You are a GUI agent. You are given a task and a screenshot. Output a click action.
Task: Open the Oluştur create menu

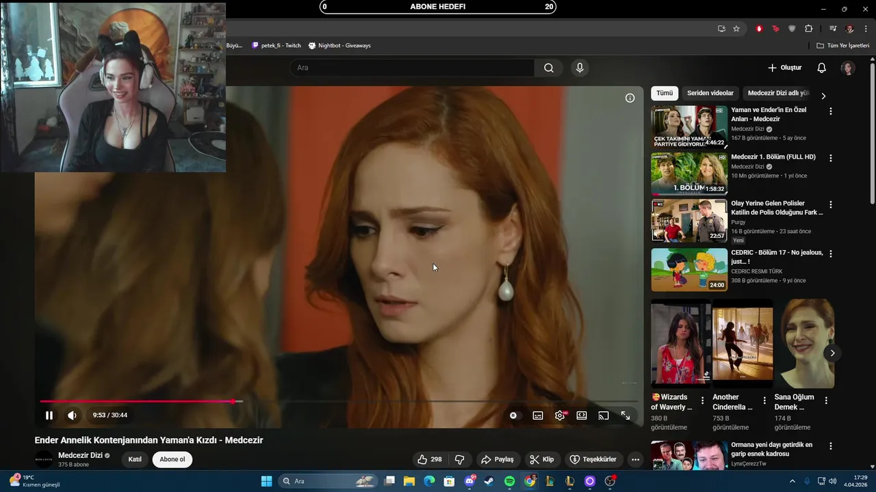[x=784, y=68]
